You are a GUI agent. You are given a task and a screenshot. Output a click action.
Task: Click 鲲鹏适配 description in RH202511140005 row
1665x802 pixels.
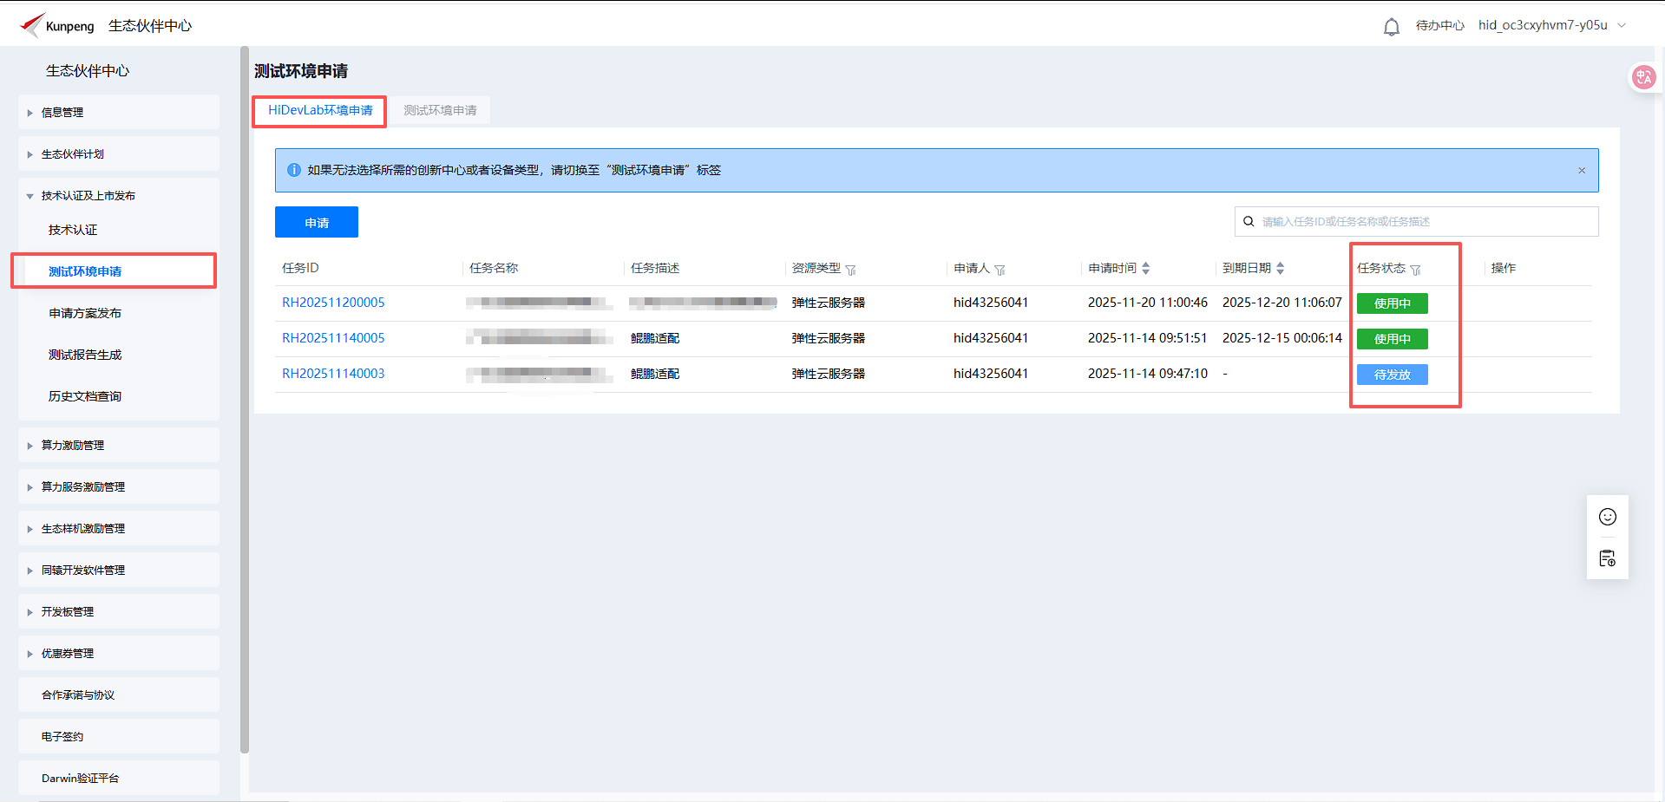click(x=655, y=338)
